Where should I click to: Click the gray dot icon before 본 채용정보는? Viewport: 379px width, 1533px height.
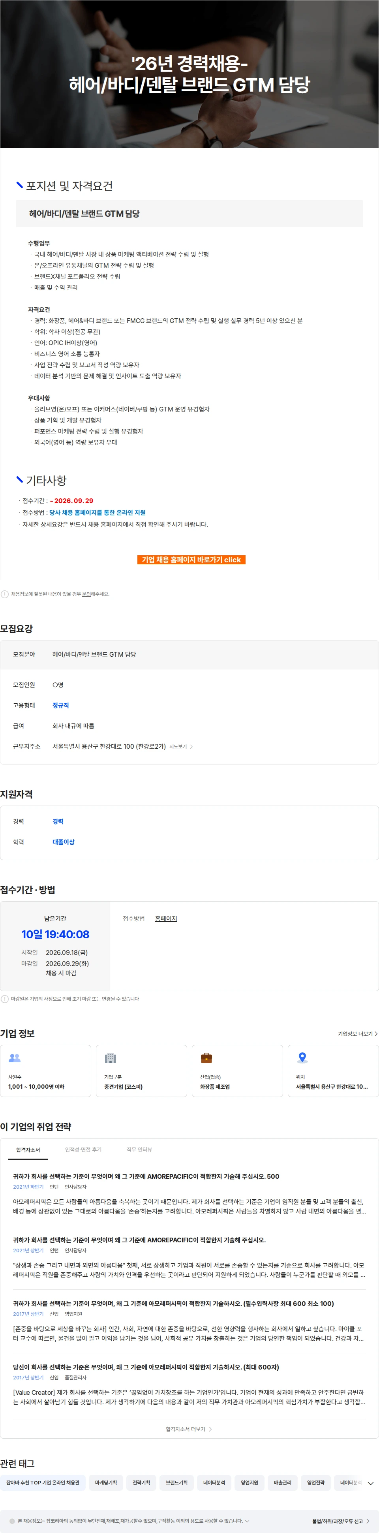coord(12,1521)
